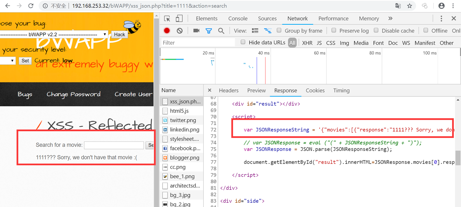The height and width of the screenshot is (207, 461).
Task: Select xss_json.php request
Action: (x=182, y=102)
